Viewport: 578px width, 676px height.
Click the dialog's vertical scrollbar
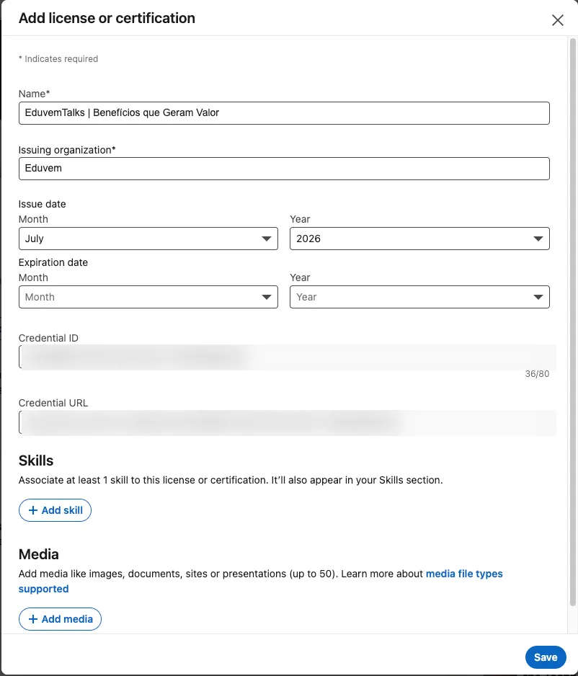pyautogui.click(x=573, y=321)
